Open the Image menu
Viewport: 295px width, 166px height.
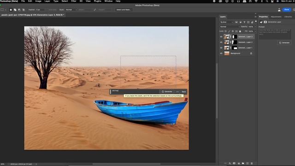click(38, 1)
